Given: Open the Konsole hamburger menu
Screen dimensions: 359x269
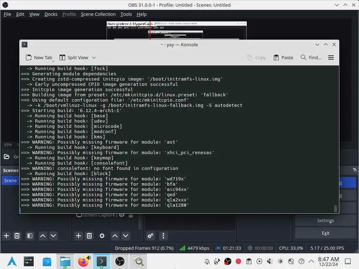Looking at the screenshot, I should tap(331, 58).
